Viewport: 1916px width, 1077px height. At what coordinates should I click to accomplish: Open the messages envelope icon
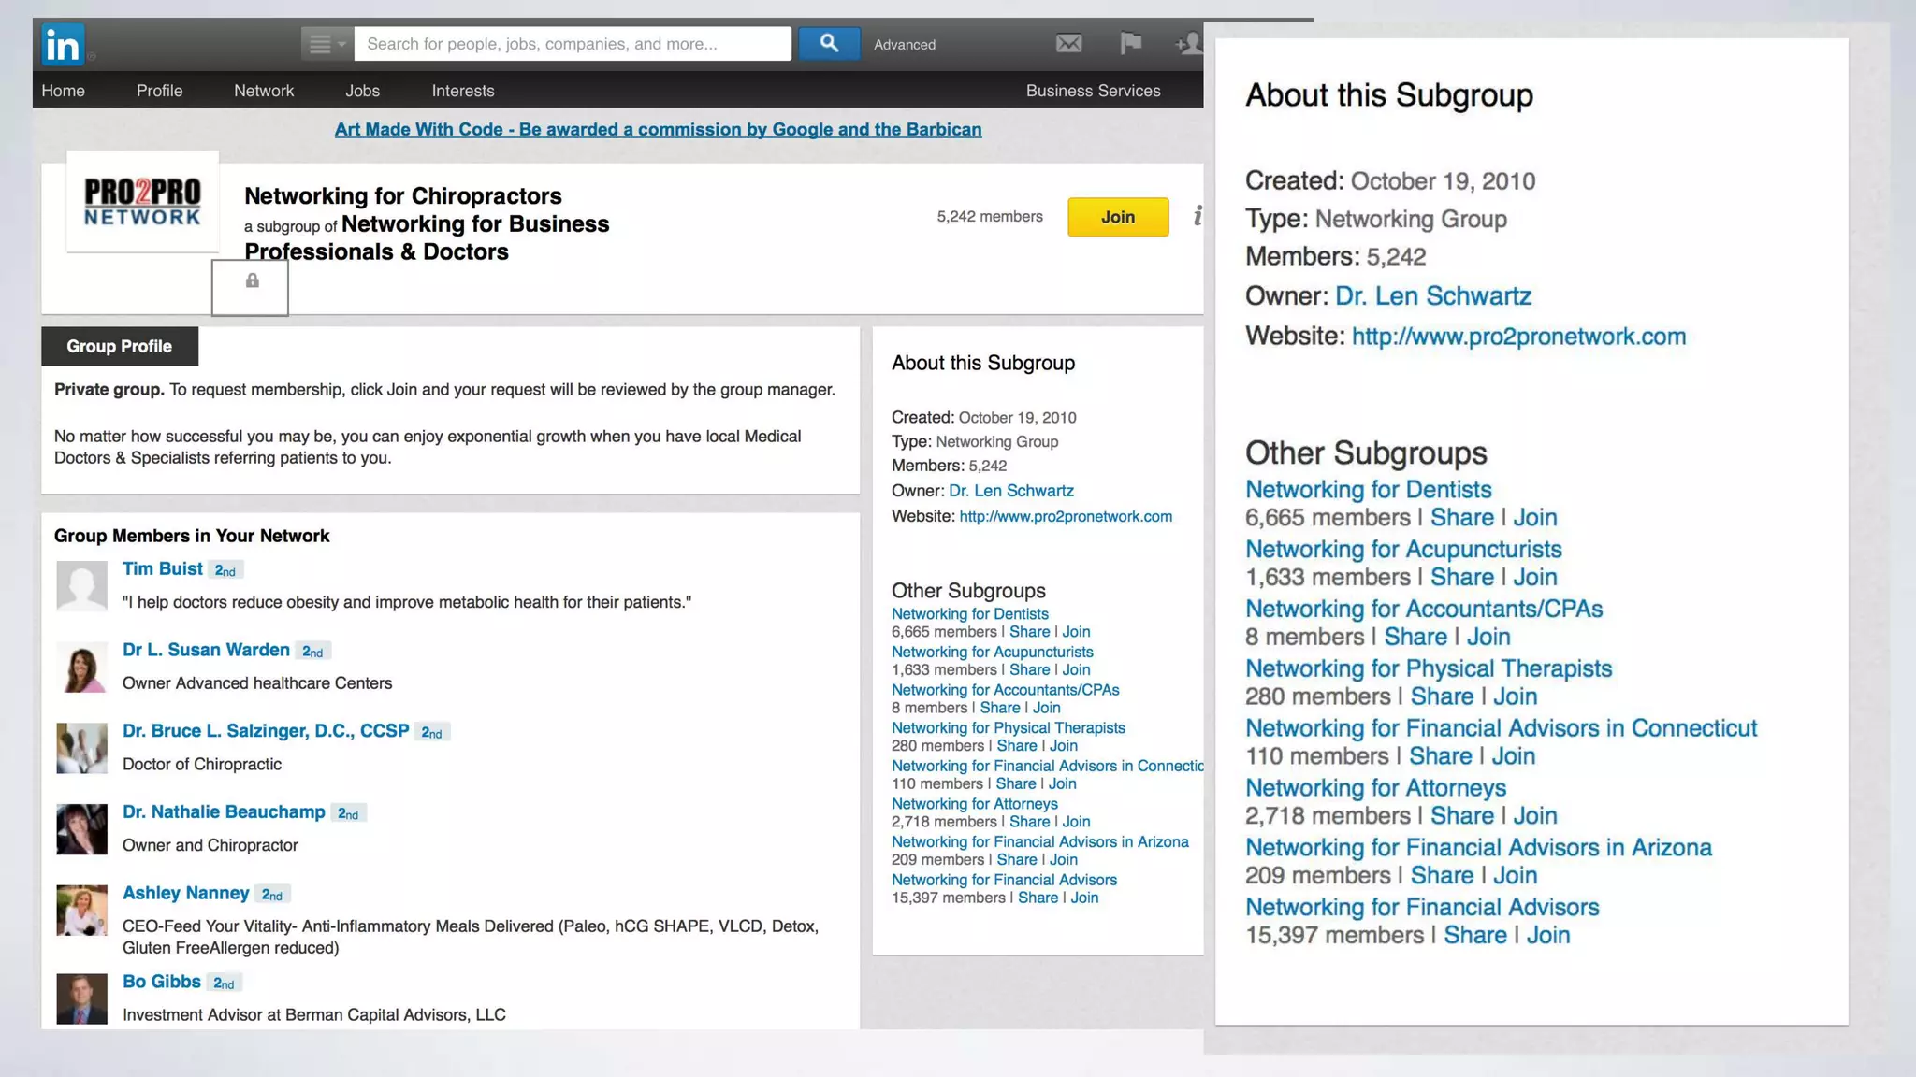(1068, 43)
